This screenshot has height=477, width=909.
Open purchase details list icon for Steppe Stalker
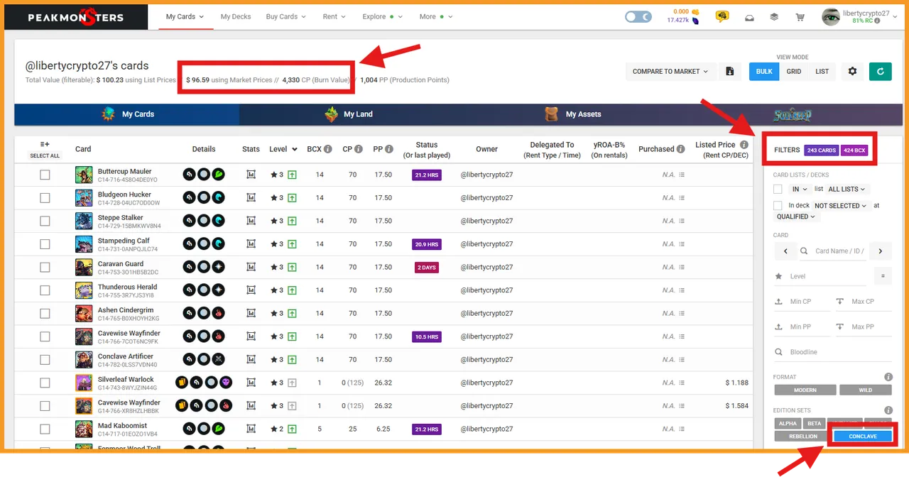pos(681,221)
